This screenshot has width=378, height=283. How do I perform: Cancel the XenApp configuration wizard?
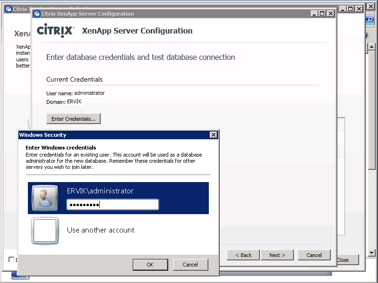click(314, 255)
